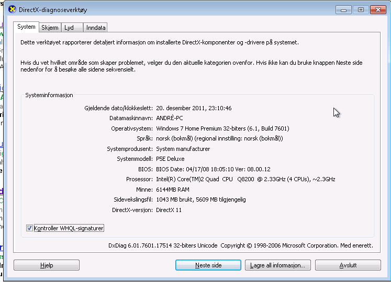Open the Lyd tab
The width and height of the screenshot is (391, 282).
click(72, 28)
